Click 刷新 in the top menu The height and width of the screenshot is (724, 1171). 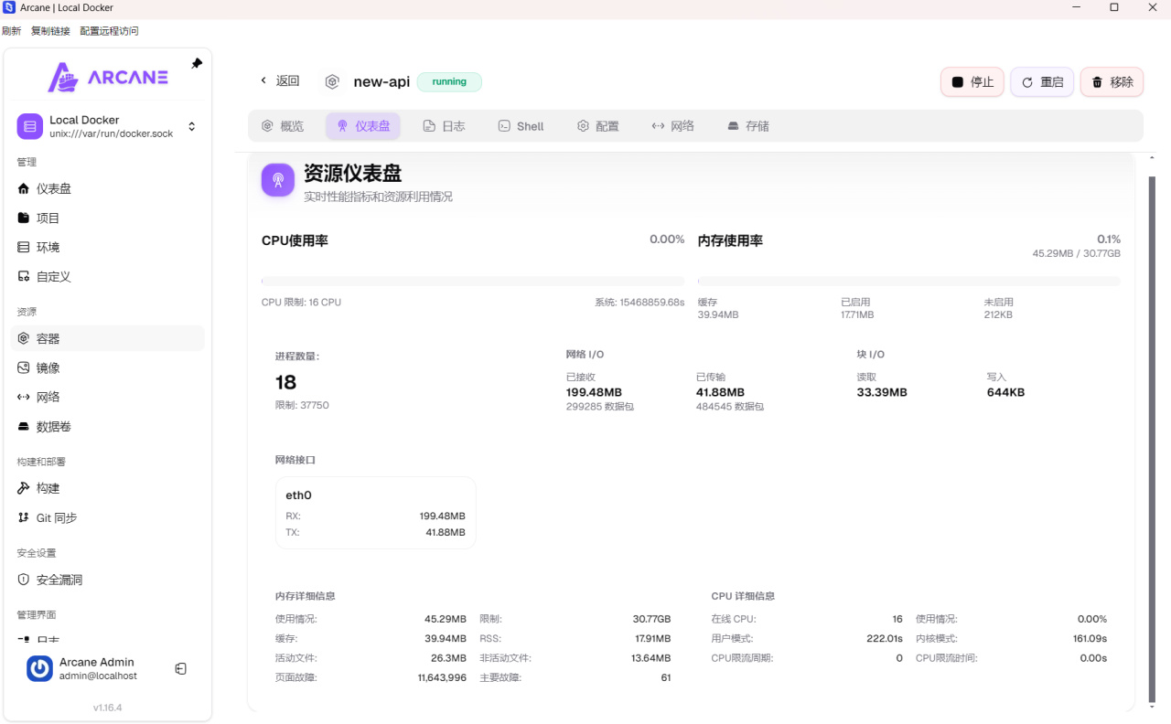12,31
